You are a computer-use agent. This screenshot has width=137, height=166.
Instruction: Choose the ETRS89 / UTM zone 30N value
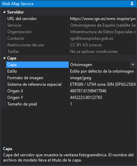click(102, 84)
